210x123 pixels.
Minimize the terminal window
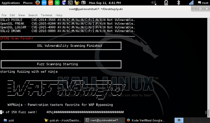coord(194,9)
